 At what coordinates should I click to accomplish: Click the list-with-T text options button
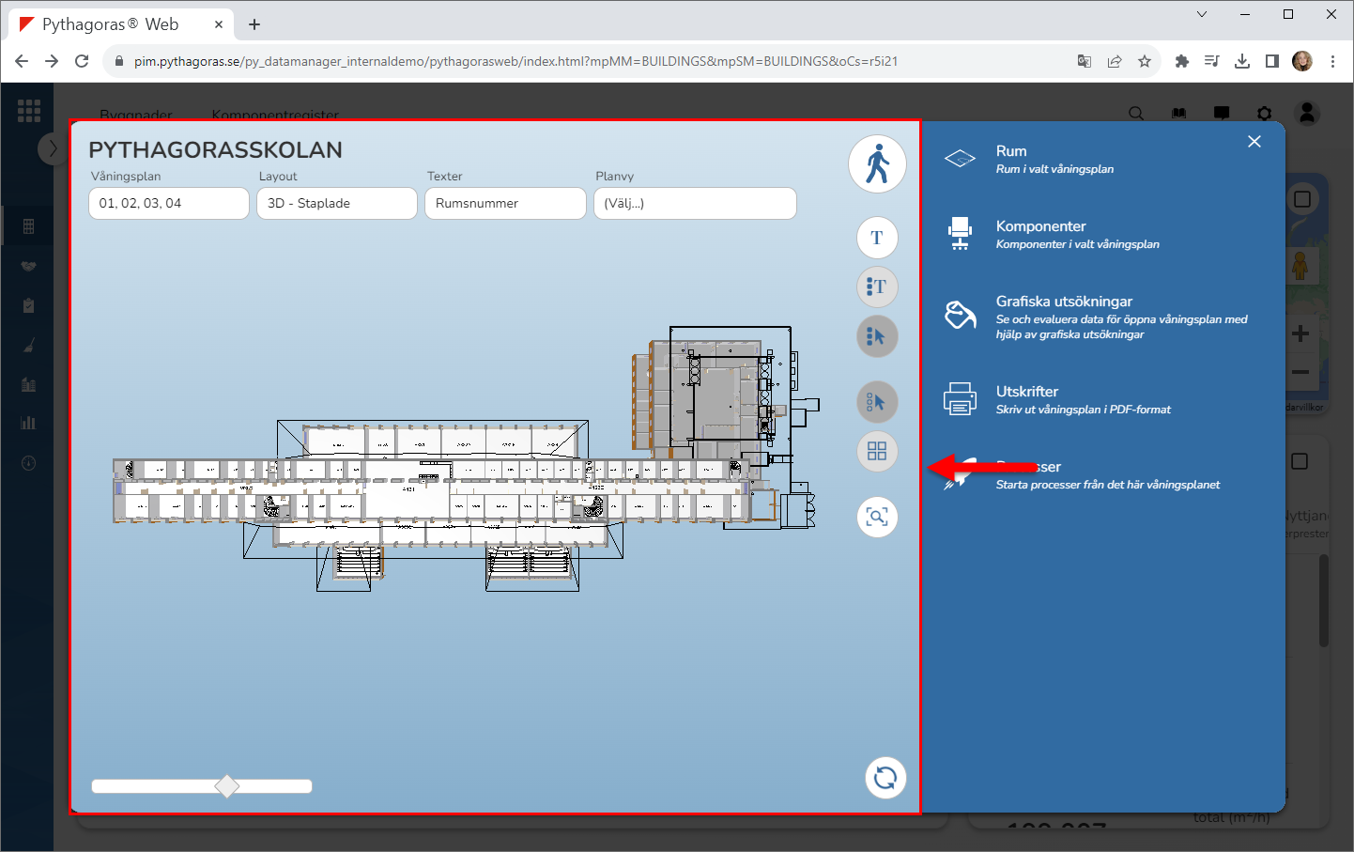(877, 287)
